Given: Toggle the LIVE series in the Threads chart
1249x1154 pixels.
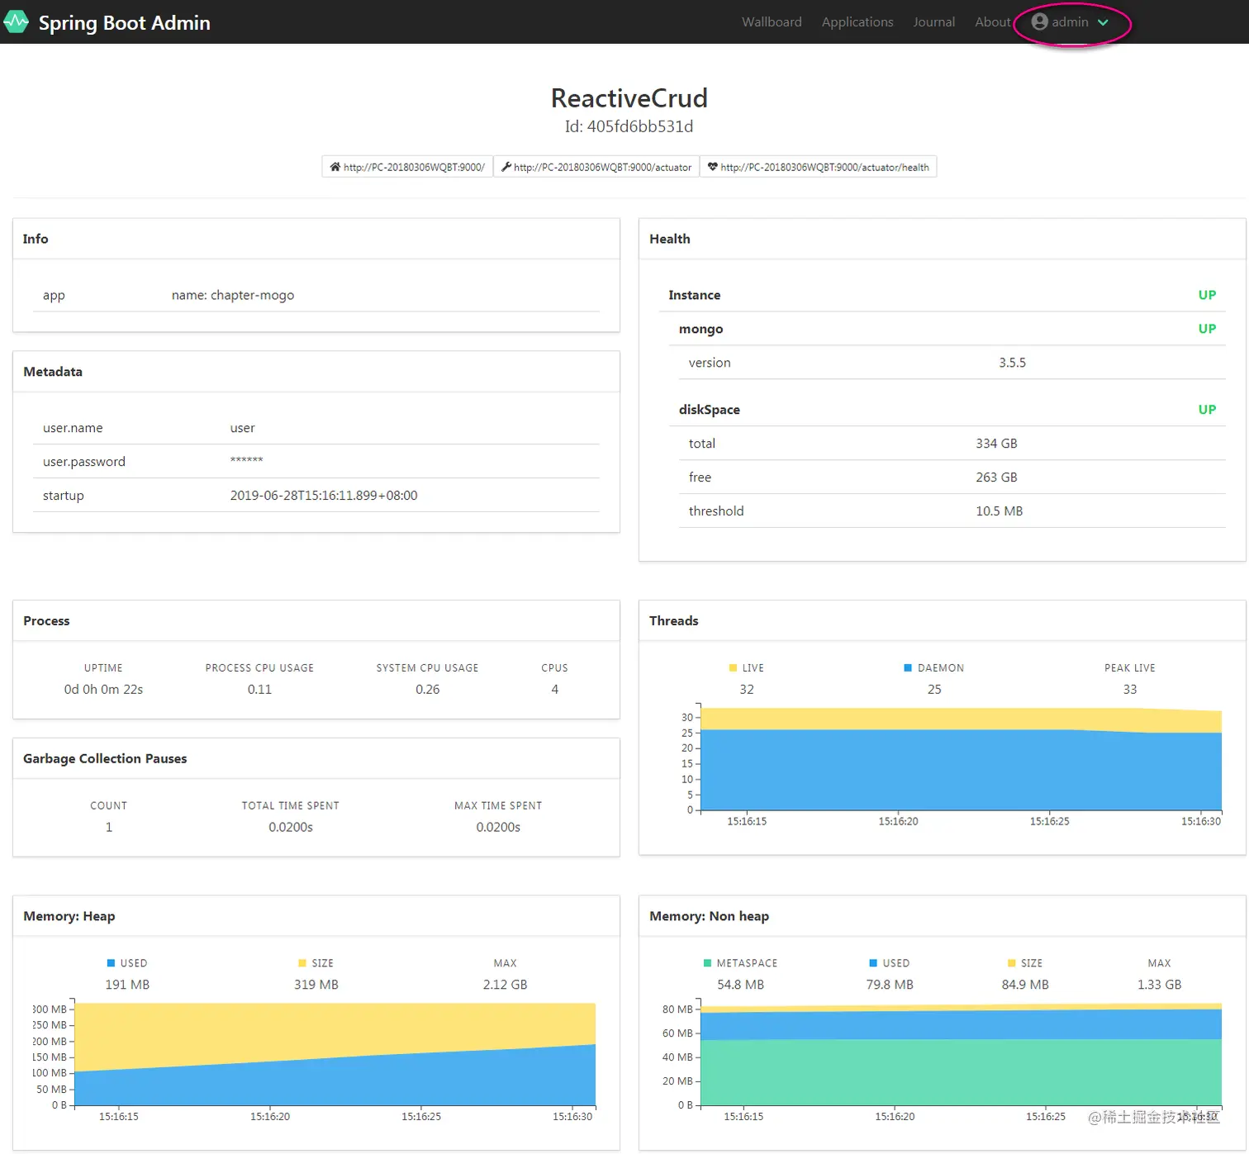Looking at the screenshot, I should pyautogui.click(x=732, y=667).
